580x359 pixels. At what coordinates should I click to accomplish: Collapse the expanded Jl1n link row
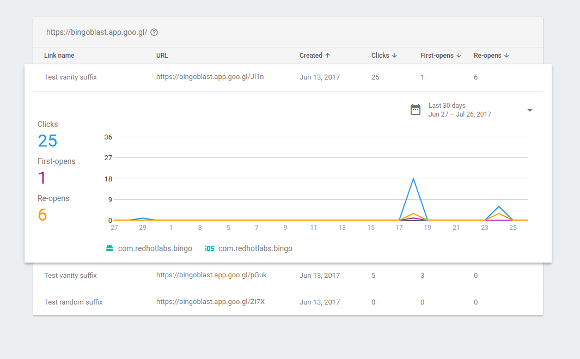70,77
